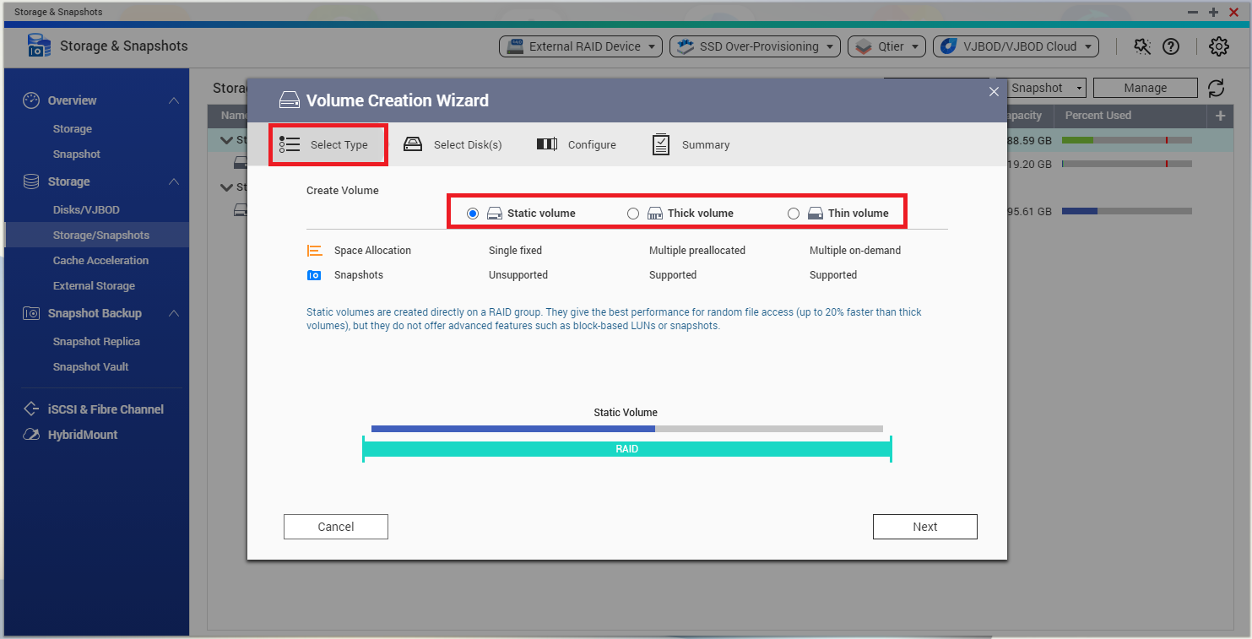Click the Static Volume usage bar in wizard
The height and width of the screenshot is (639, 1252).
click(626, 429)
